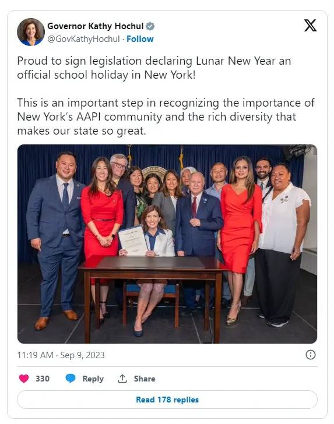
Task: Click the blue reply bubble icon
Action: click(x=71, y=379)
